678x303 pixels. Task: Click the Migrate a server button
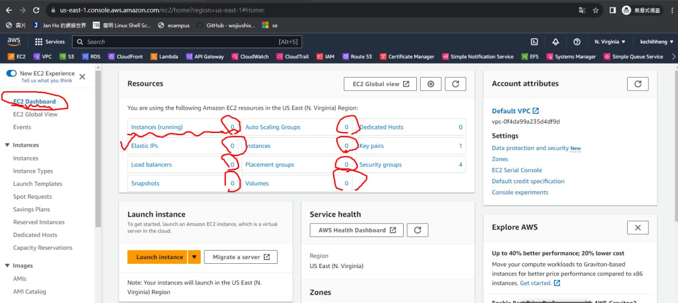[240, 257]
